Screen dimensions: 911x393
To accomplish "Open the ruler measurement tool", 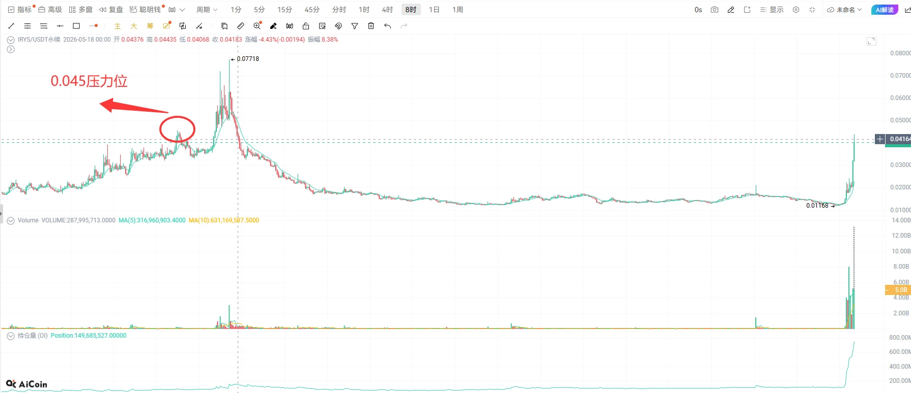I will coord(241,26).
